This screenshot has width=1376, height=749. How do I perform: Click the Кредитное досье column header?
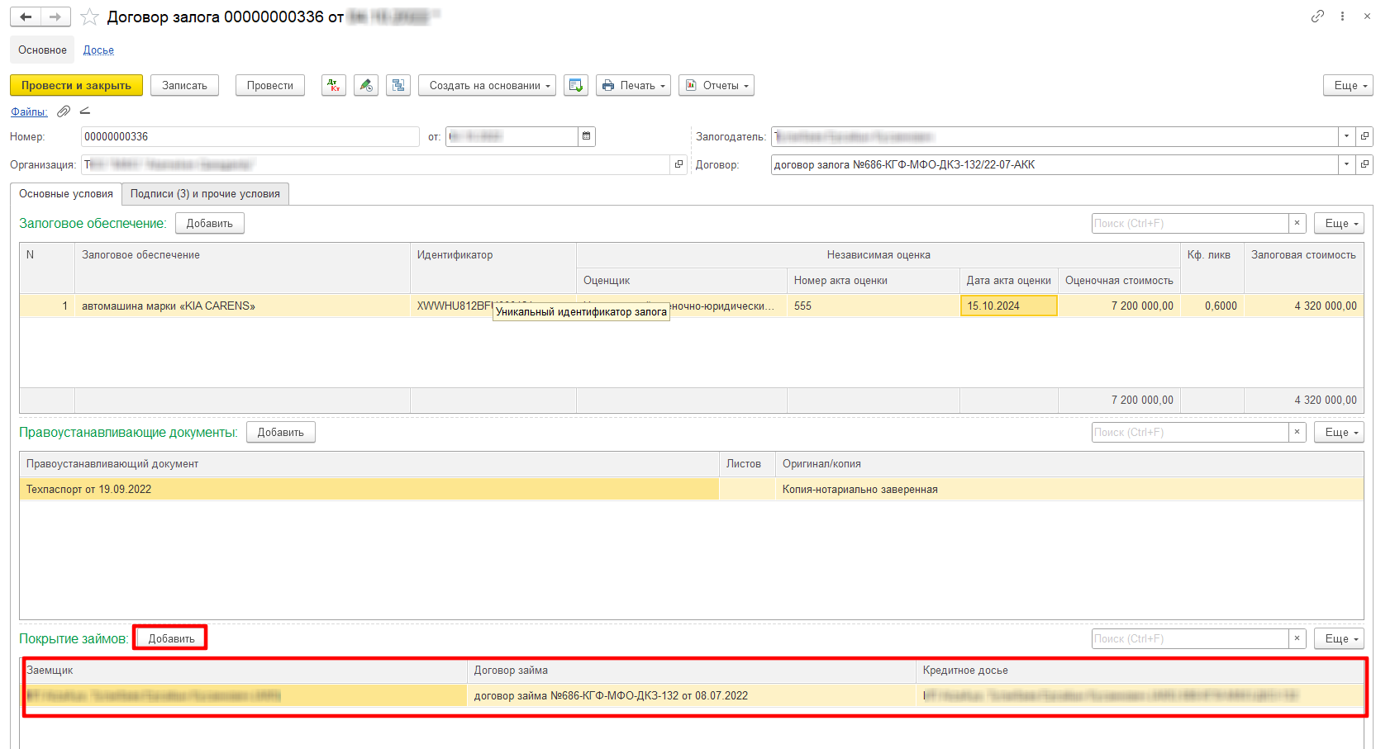1140,670
